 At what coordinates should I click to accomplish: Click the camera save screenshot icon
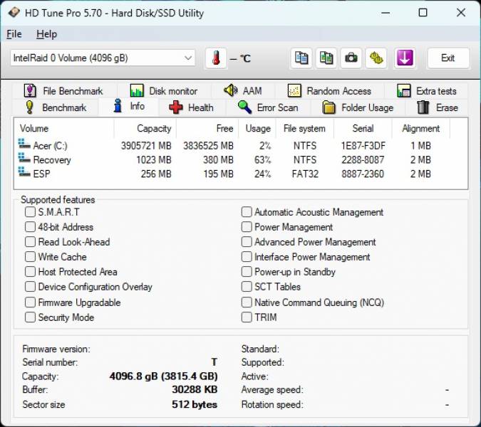click(351, 58)
